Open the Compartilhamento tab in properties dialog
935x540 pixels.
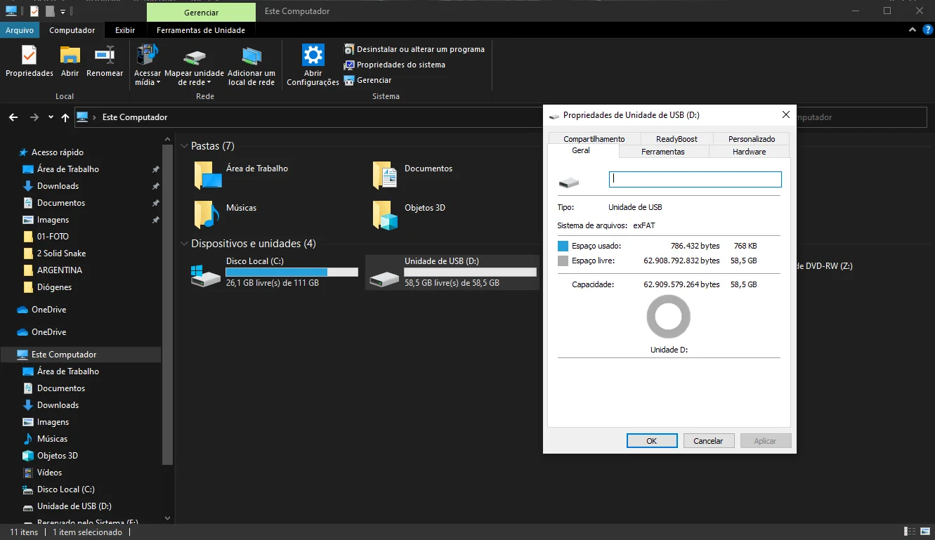pyautogui.click(x=594, y=139)
